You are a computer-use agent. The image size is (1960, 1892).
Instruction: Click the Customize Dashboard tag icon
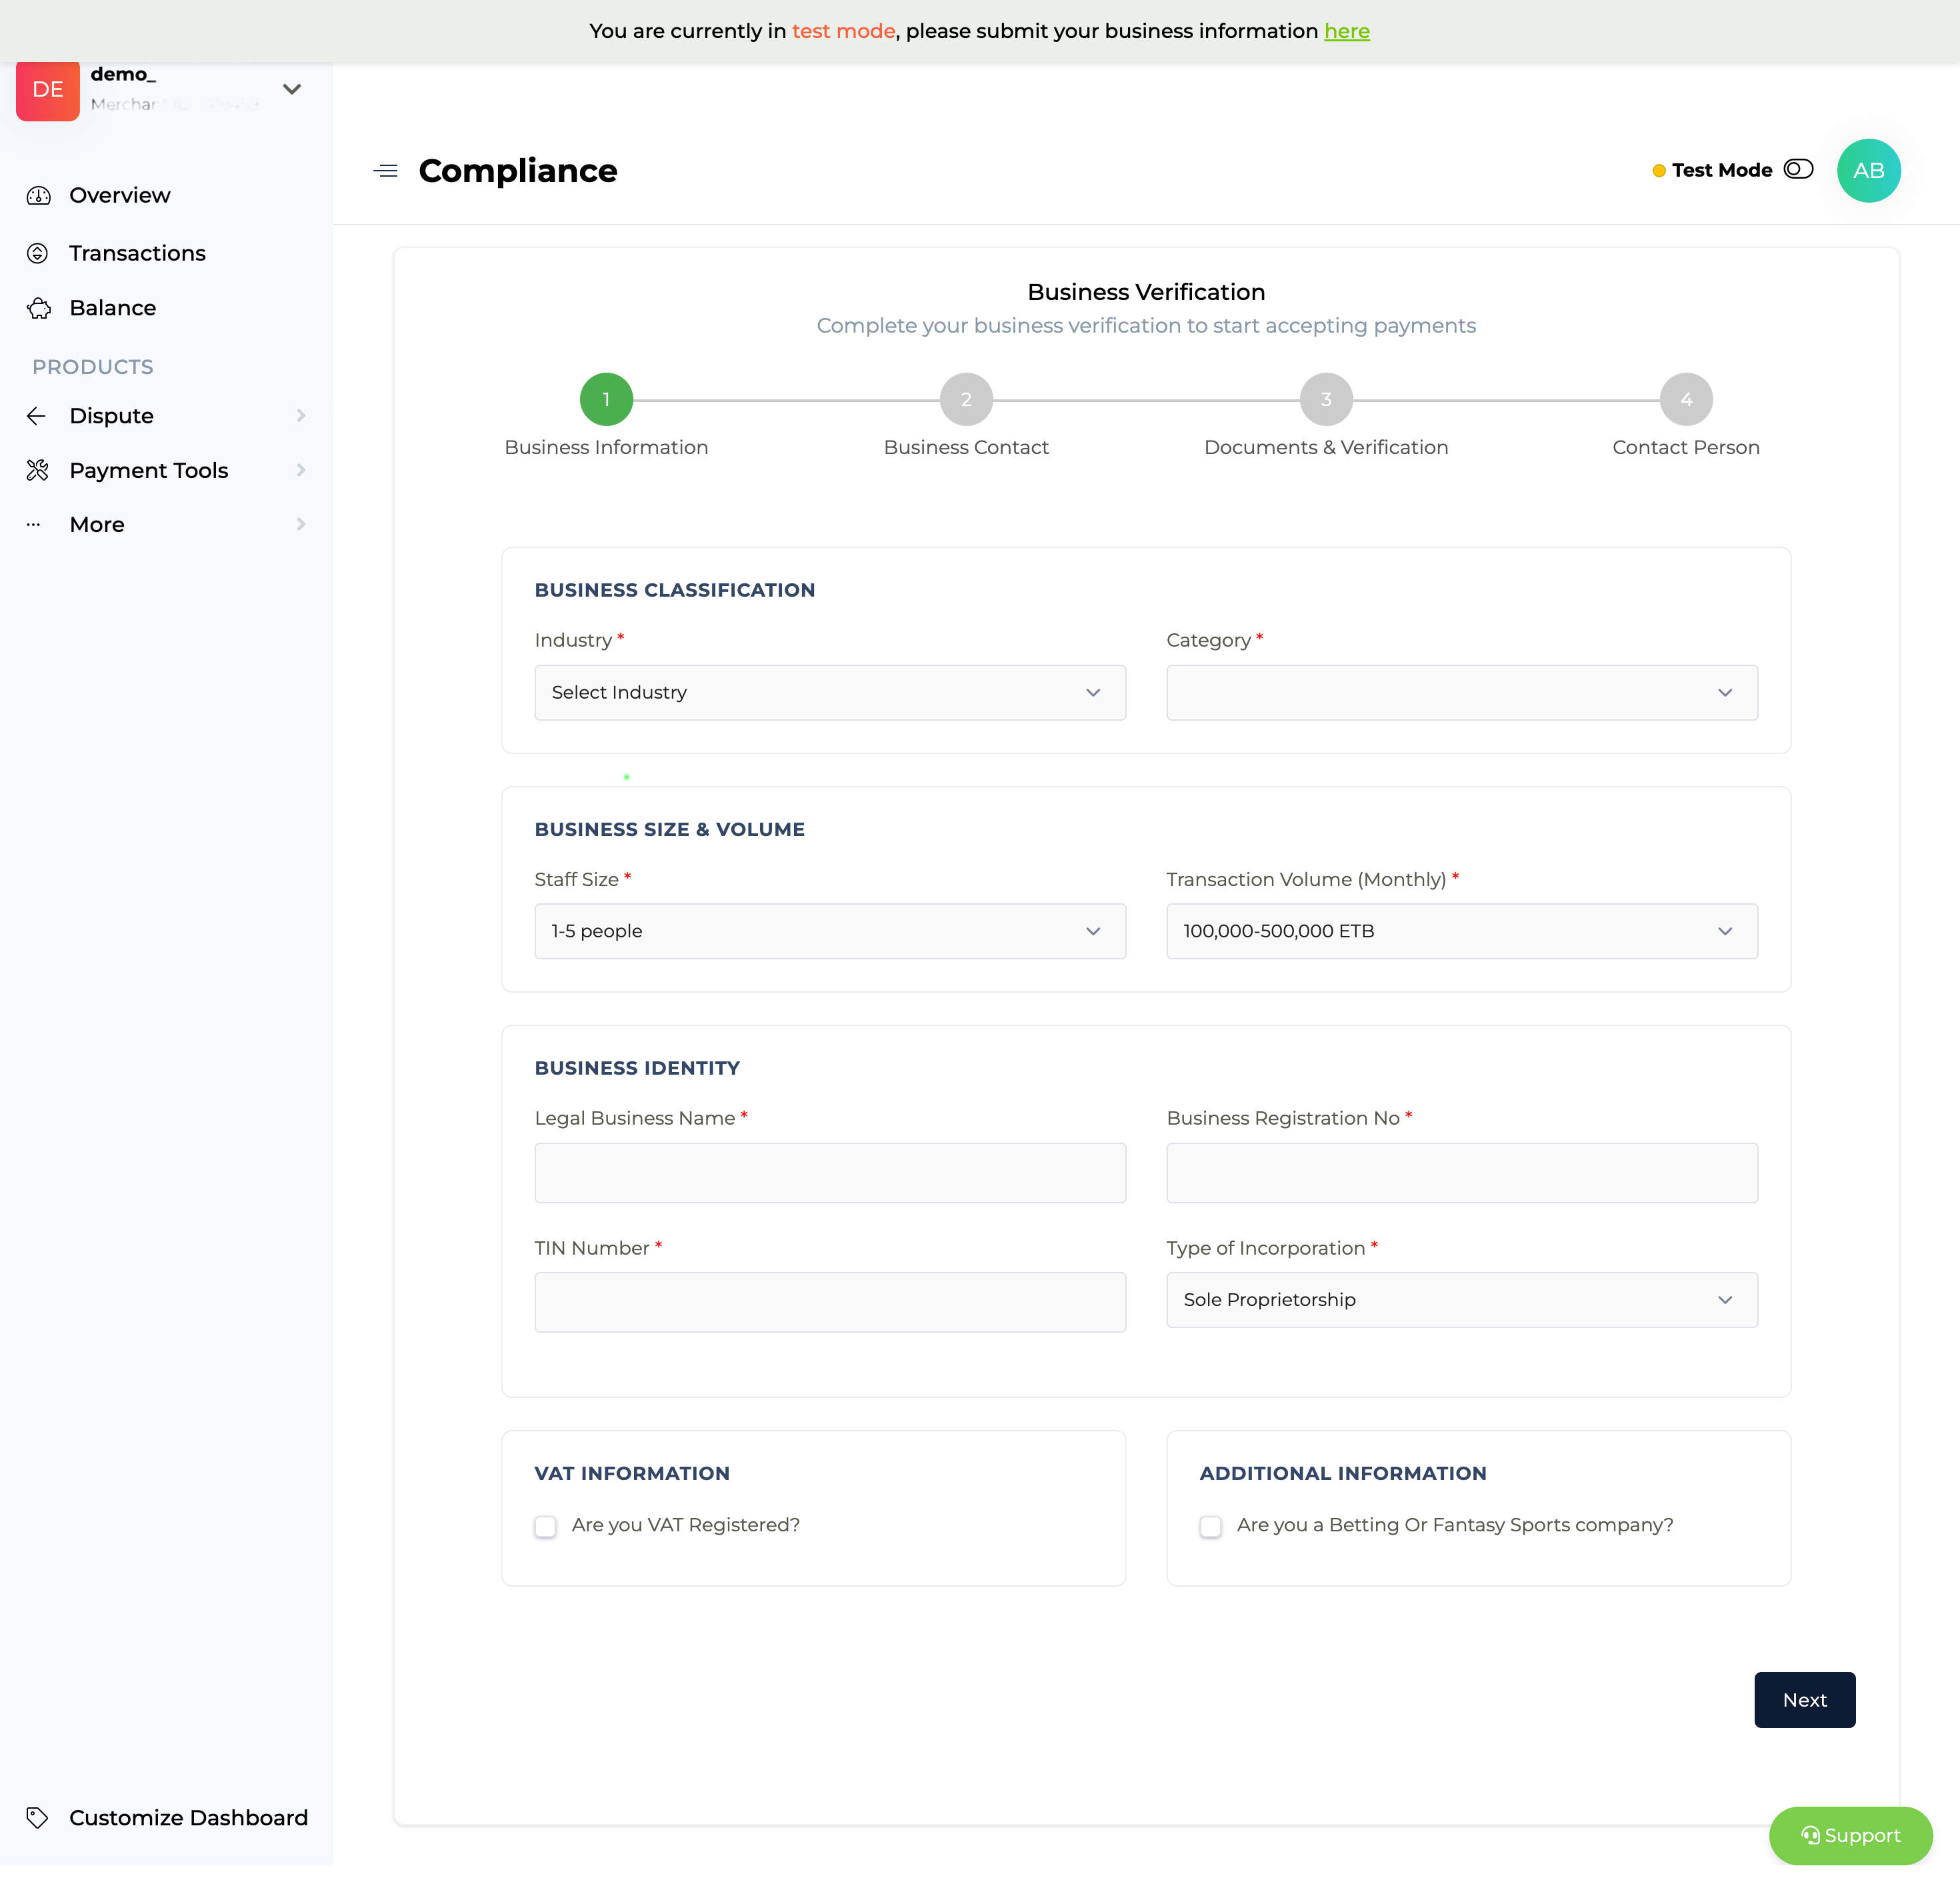coord(38,1818)
